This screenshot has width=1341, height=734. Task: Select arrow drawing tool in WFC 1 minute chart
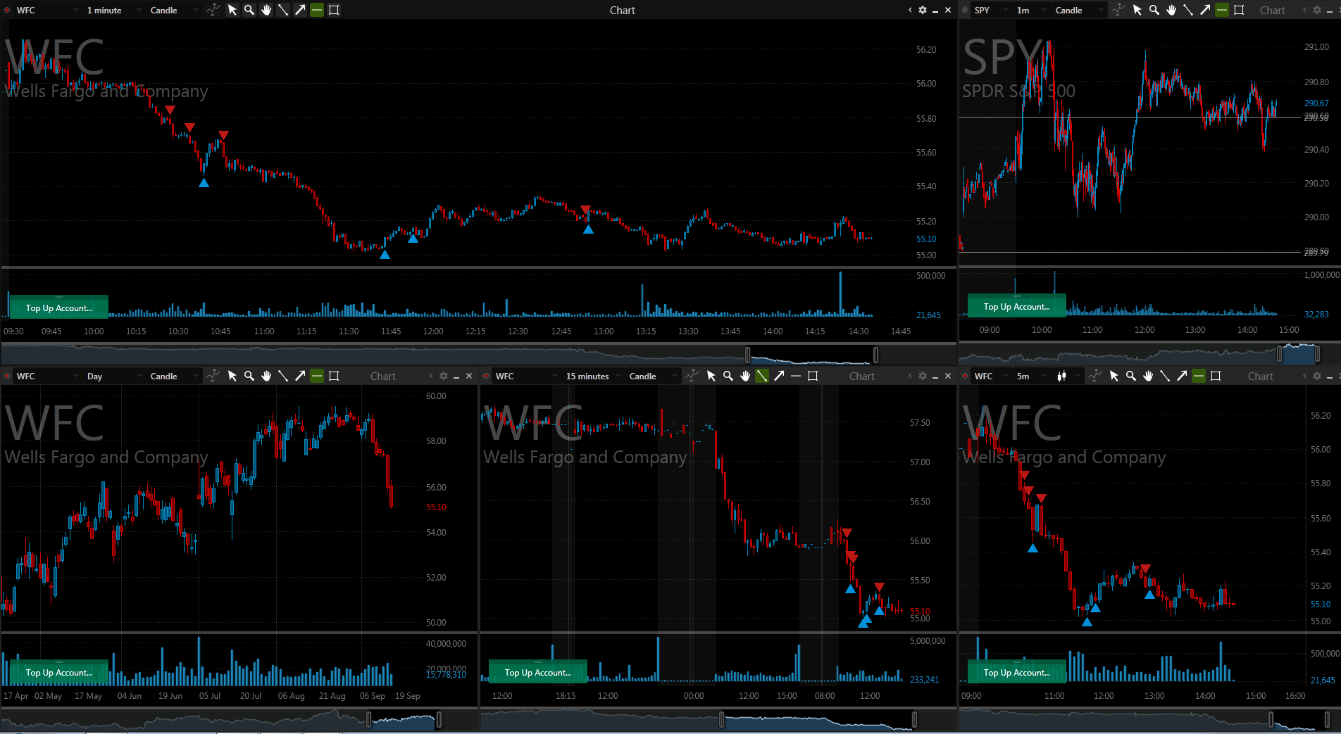point(300,10)
